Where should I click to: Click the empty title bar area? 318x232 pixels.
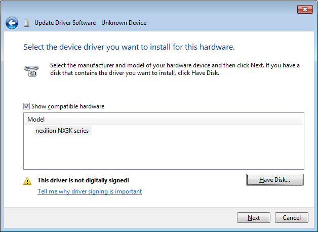pos(152,9)
